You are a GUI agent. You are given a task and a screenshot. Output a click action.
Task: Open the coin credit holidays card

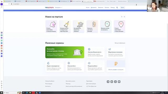click(x=78, y=27)
